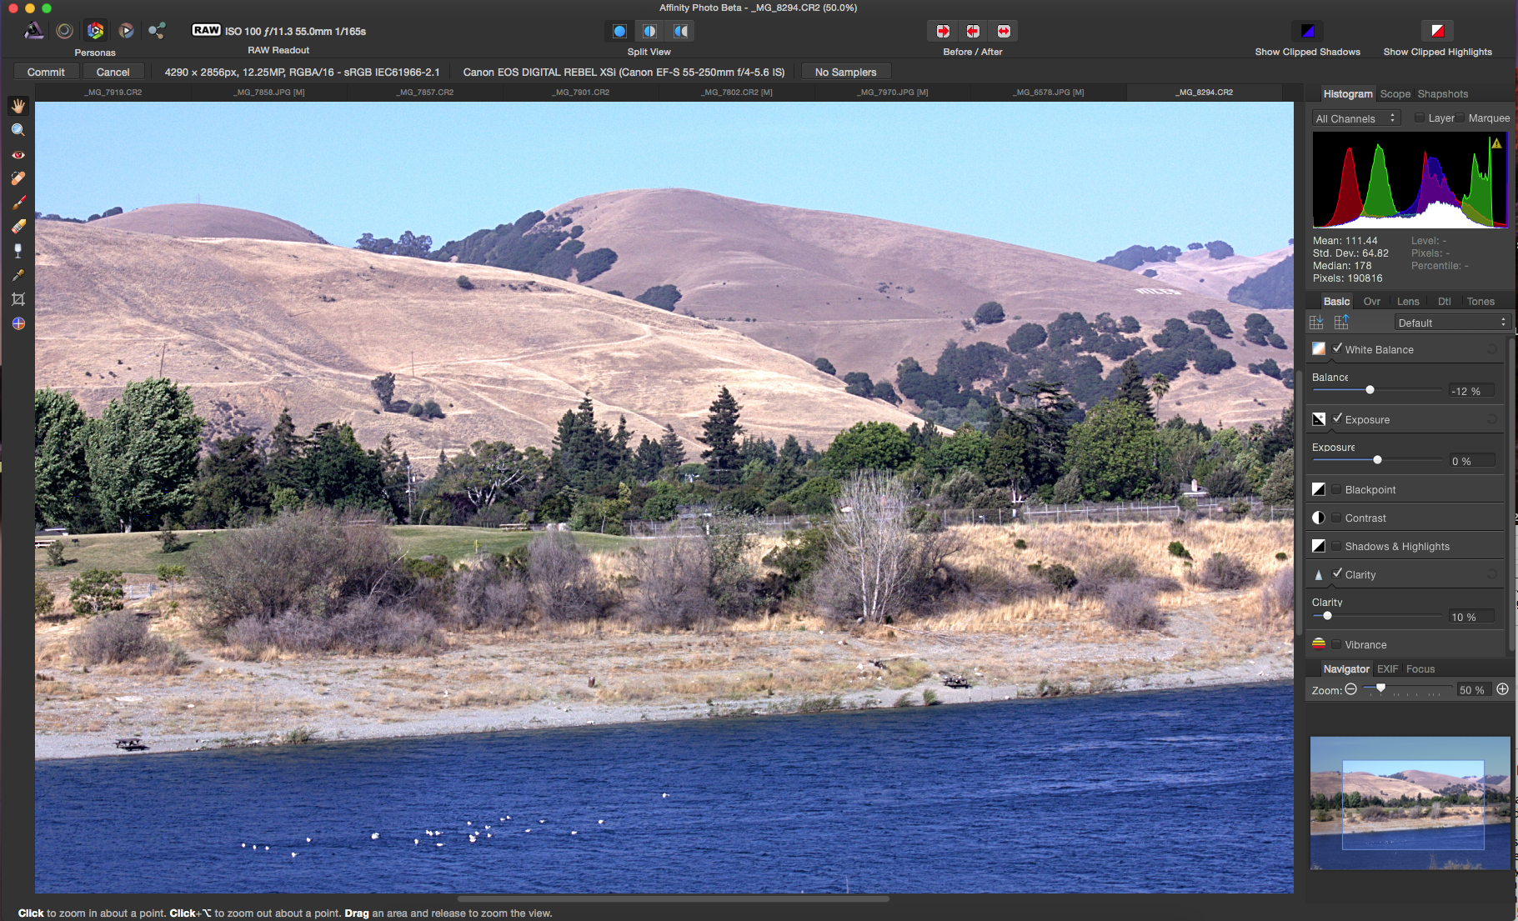Click the No Samplers button
The height and width of the screenshot is (921, 1518).
pos(845,73)
